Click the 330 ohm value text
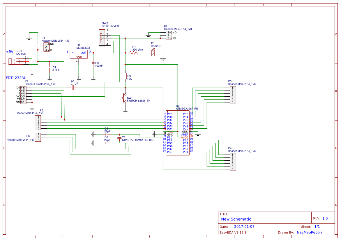Viewport: 341px width, 241px height. tap(138, 49)
